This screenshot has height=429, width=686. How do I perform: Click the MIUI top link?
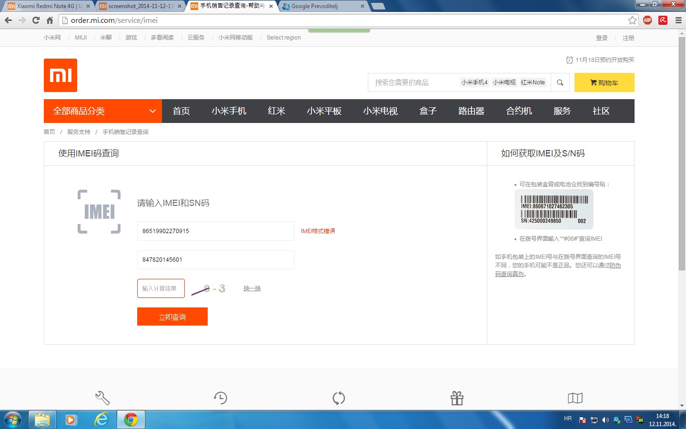click(81, 38)
